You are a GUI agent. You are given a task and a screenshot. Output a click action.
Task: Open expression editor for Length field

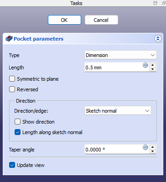click(145, 66)
